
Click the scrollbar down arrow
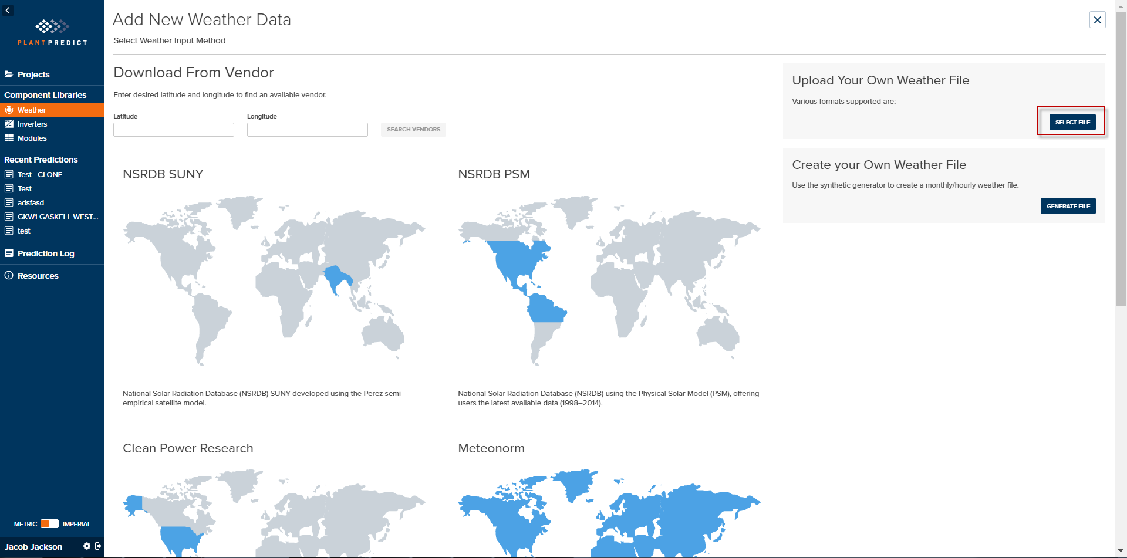pos(1121,552)
